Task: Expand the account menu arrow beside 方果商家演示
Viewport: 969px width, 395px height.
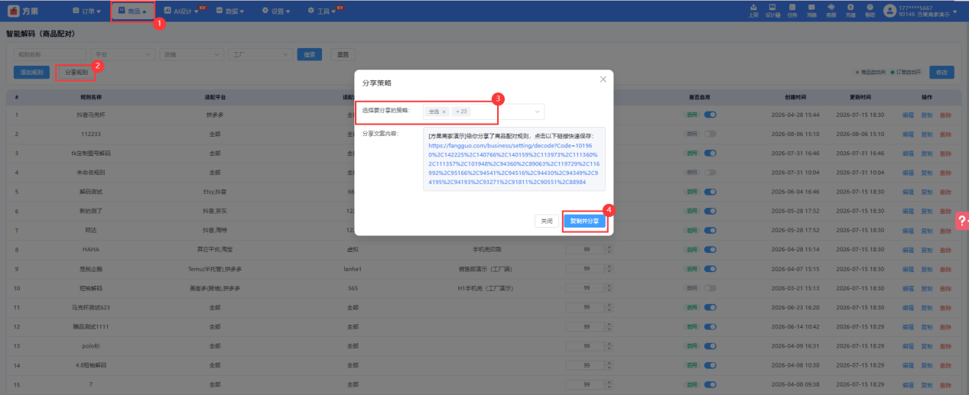Action: (x=955, y=11)
